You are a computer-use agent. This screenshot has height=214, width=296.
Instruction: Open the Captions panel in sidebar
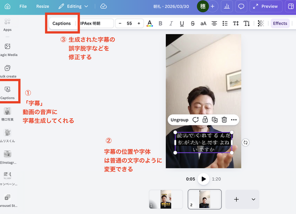(8, 90)
